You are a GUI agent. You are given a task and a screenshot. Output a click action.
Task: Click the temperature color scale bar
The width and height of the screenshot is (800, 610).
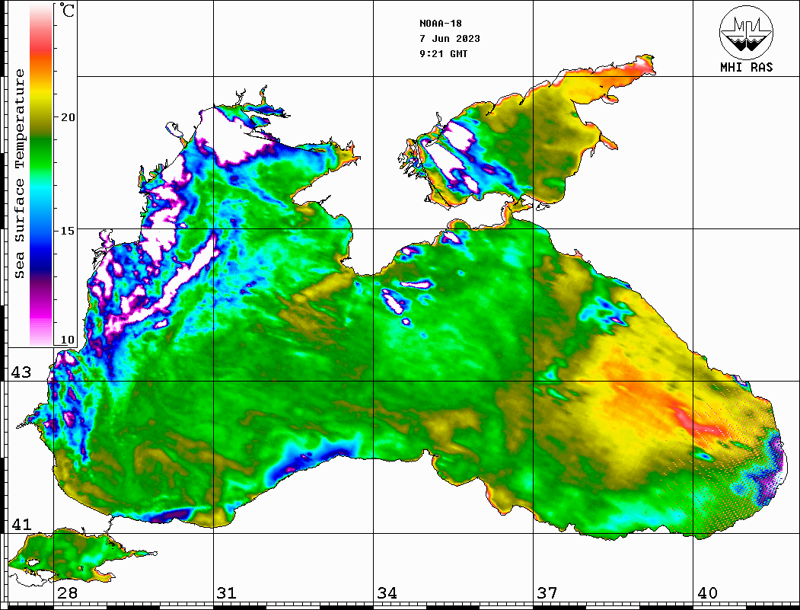pos(41,174)
